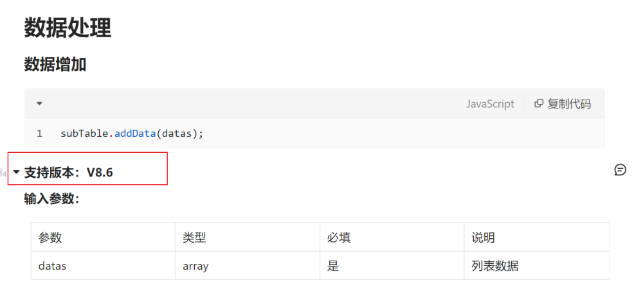The width and height of the screenshot is (643, 287).
Task: Click the 数据处理 main heading
Action: tap(68, 28)
